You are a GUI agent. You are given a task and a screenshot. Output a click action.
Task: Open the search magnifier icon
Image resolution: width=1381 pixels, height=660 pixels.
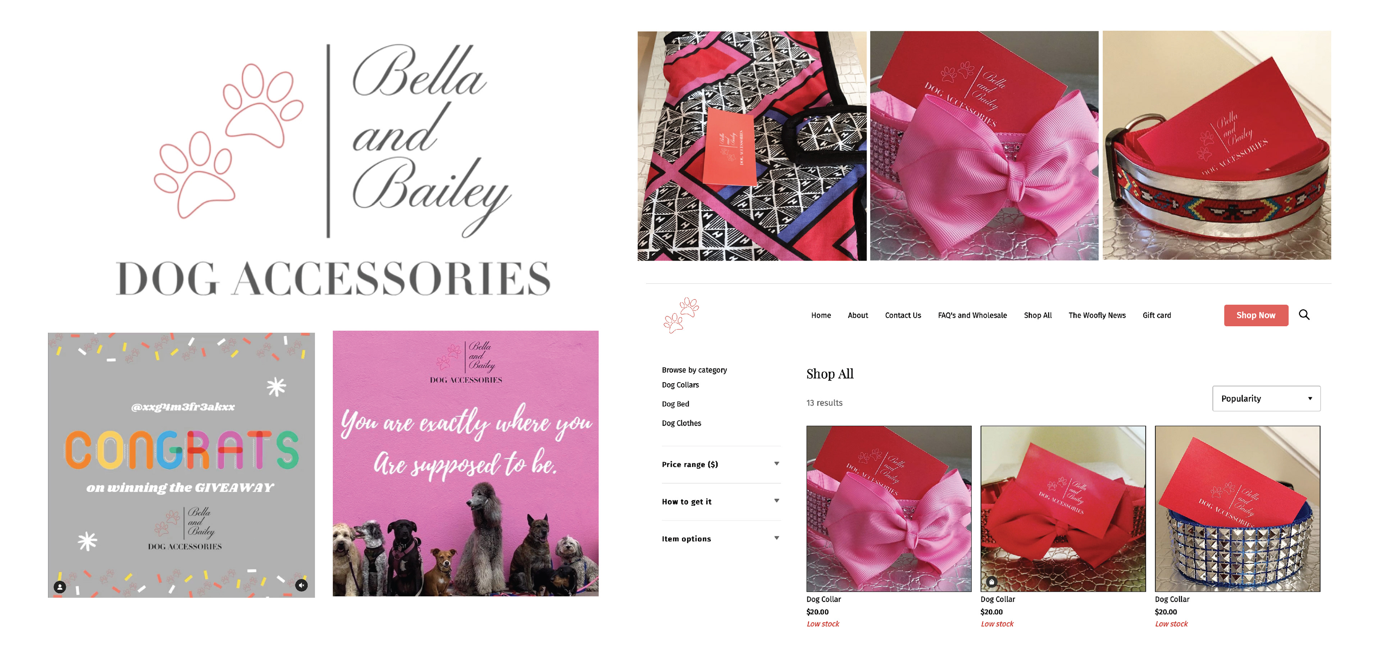pyautogui.click(x=1304, y=315)
